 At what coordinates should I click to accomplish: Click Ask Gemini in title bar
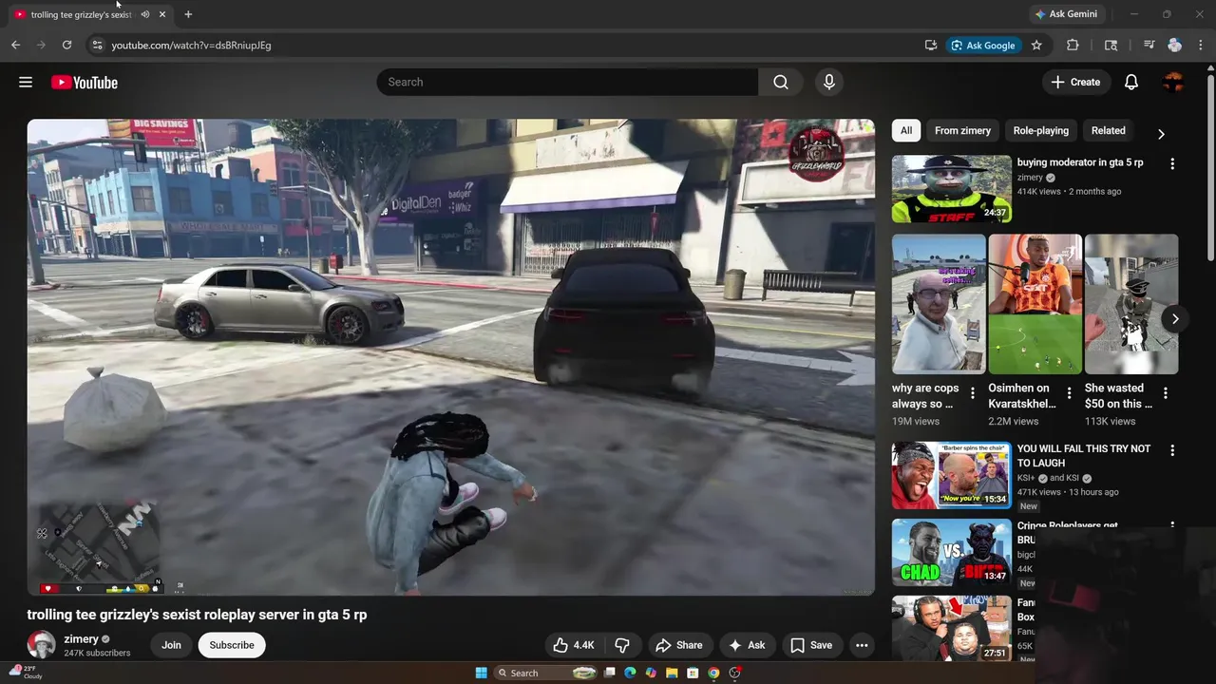click(1065, 14)
